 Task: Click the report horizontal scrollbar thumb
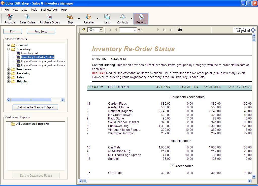pos(85,181)
